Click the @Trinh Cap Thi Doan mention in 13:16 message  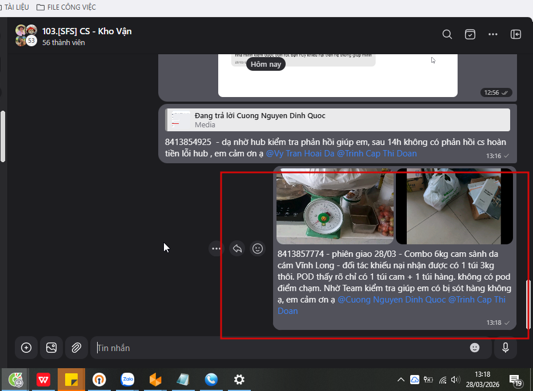pyautogui.click(x=376, y=154)
